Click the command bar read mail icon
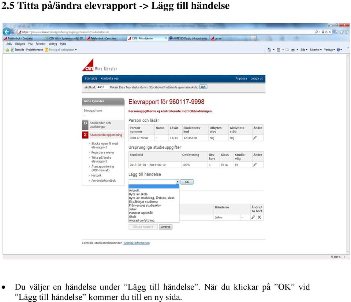Screen dimensions: 351x302 (x=287, y=50)
